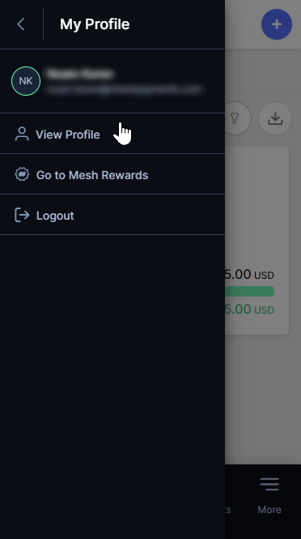Click the person icon beside View Profile

pos(22,134)
